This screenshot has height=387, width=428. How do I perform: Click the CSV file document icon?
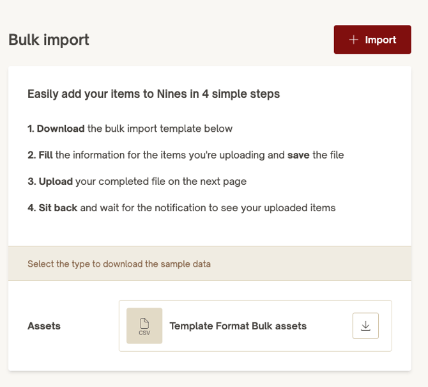(x=144, y=322)
